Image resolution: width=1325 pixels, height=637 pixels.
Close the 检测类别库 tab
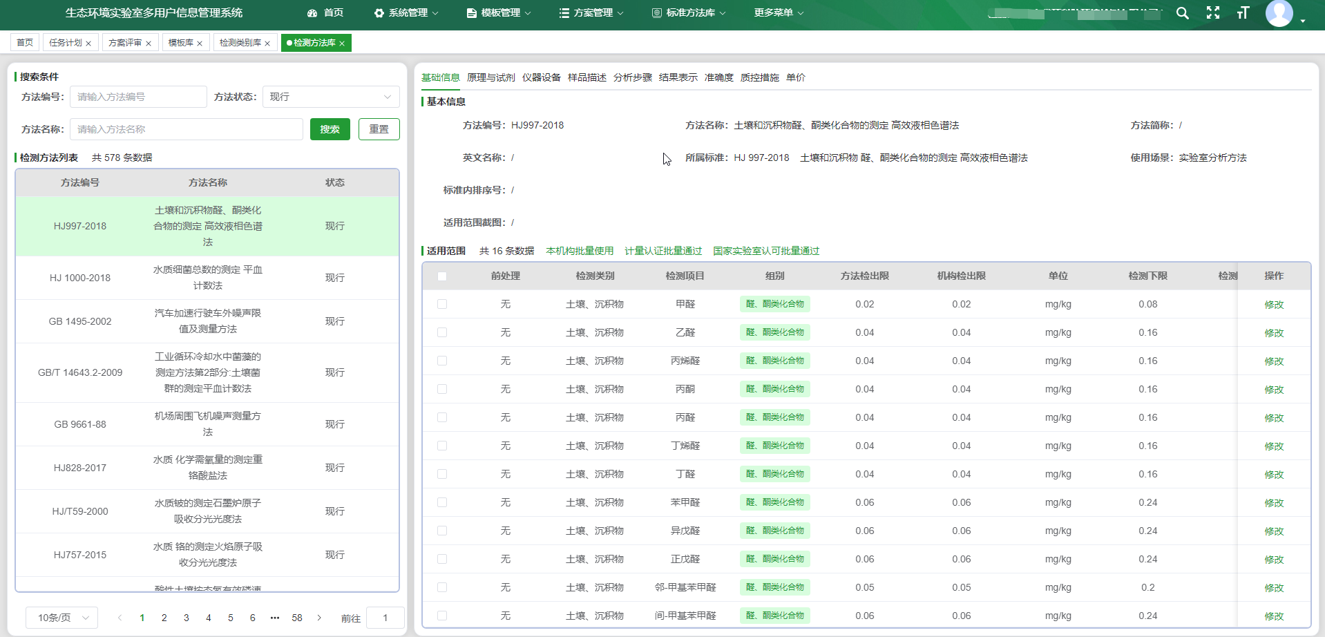[267, 44]
